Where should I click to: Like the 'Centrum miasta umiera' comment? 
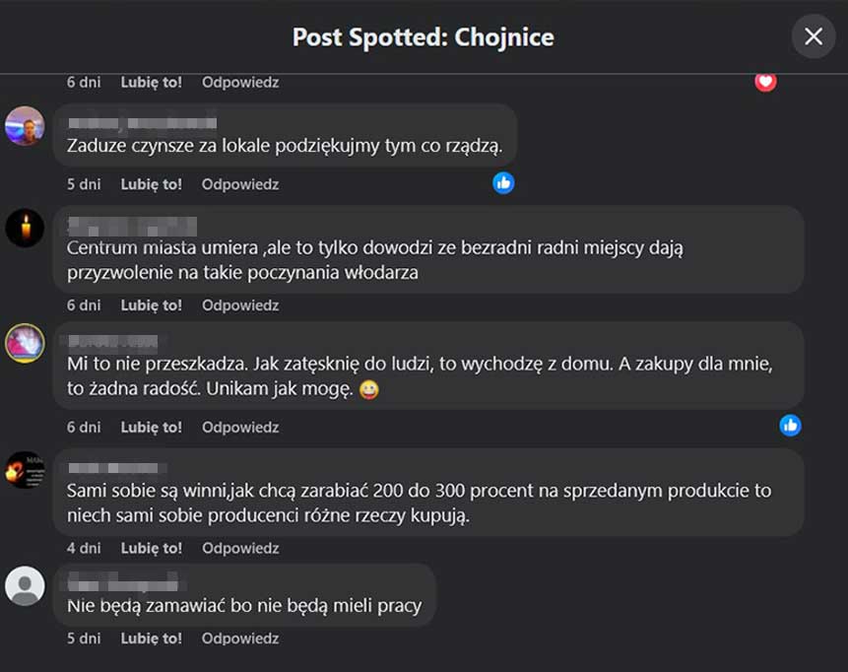[x=151, y=305]
